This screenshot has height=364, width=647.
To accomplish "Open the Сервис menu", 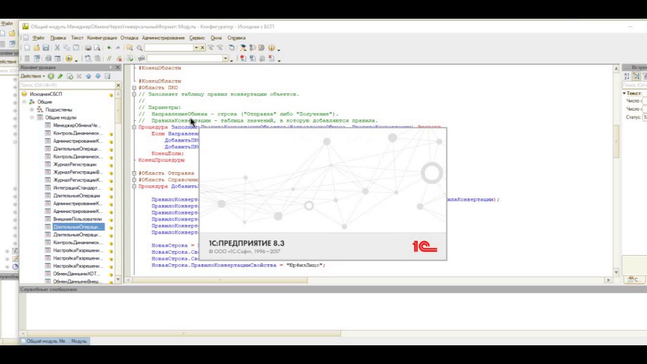I will (197, 37).
